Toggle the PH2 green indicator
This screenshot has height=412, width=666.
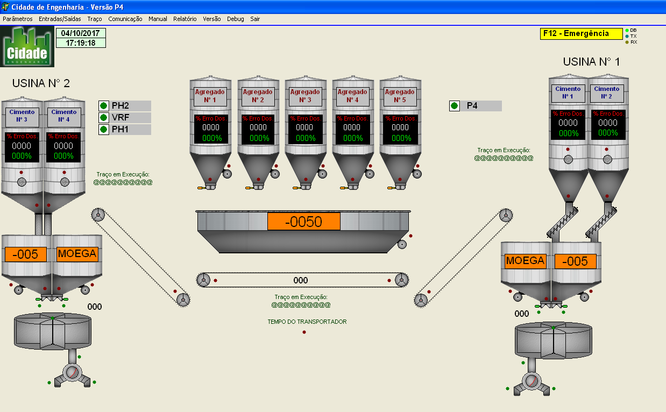[x=104, y=106]
